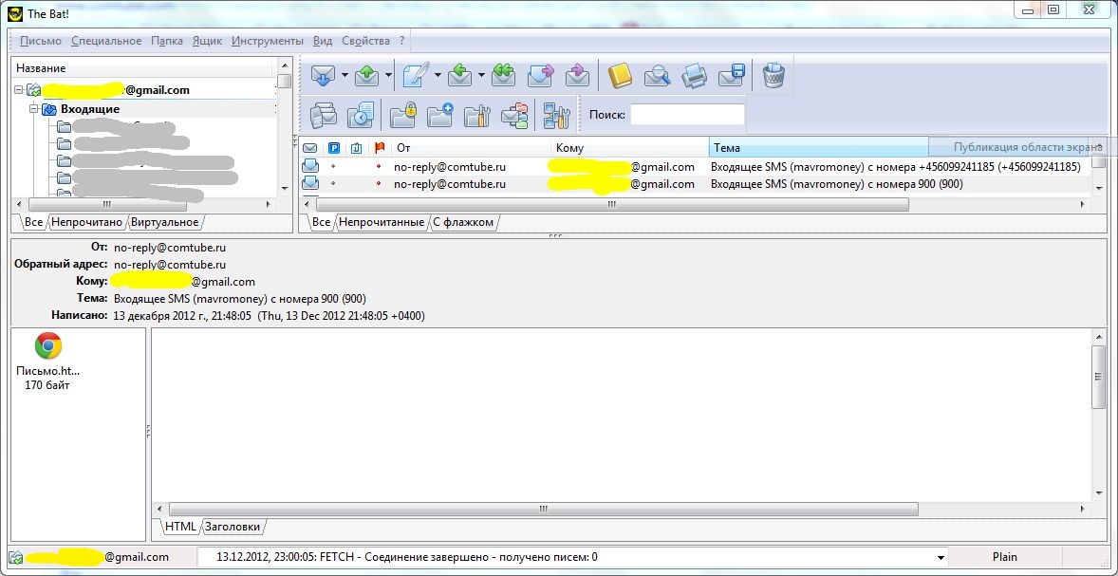Viewport: 1118px width, 576px height.
Task: Click the stacked envelopes icon in the second toolbar
Action: click(324, 114)
